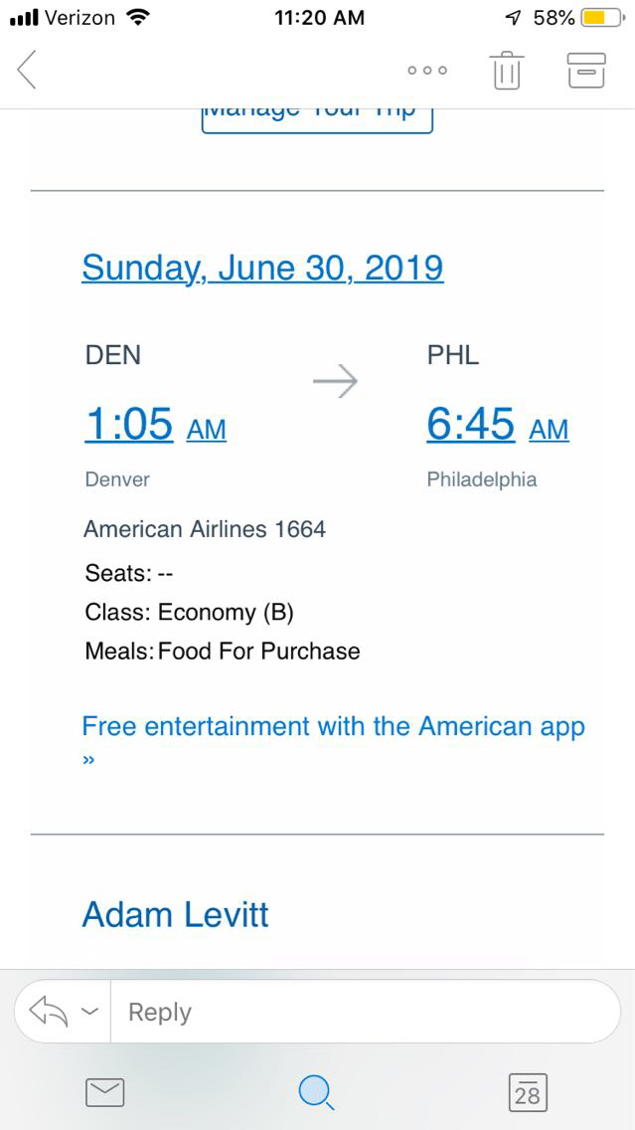Image resolution: width=635 pixels, height=1130 pixels.
Task: Tap the 1:05 AM departure time link
Action: [155, 425]
